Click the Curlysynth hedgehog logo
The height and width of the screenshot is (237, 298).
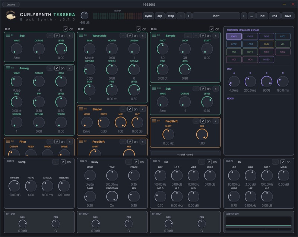[x=11, y=15]
